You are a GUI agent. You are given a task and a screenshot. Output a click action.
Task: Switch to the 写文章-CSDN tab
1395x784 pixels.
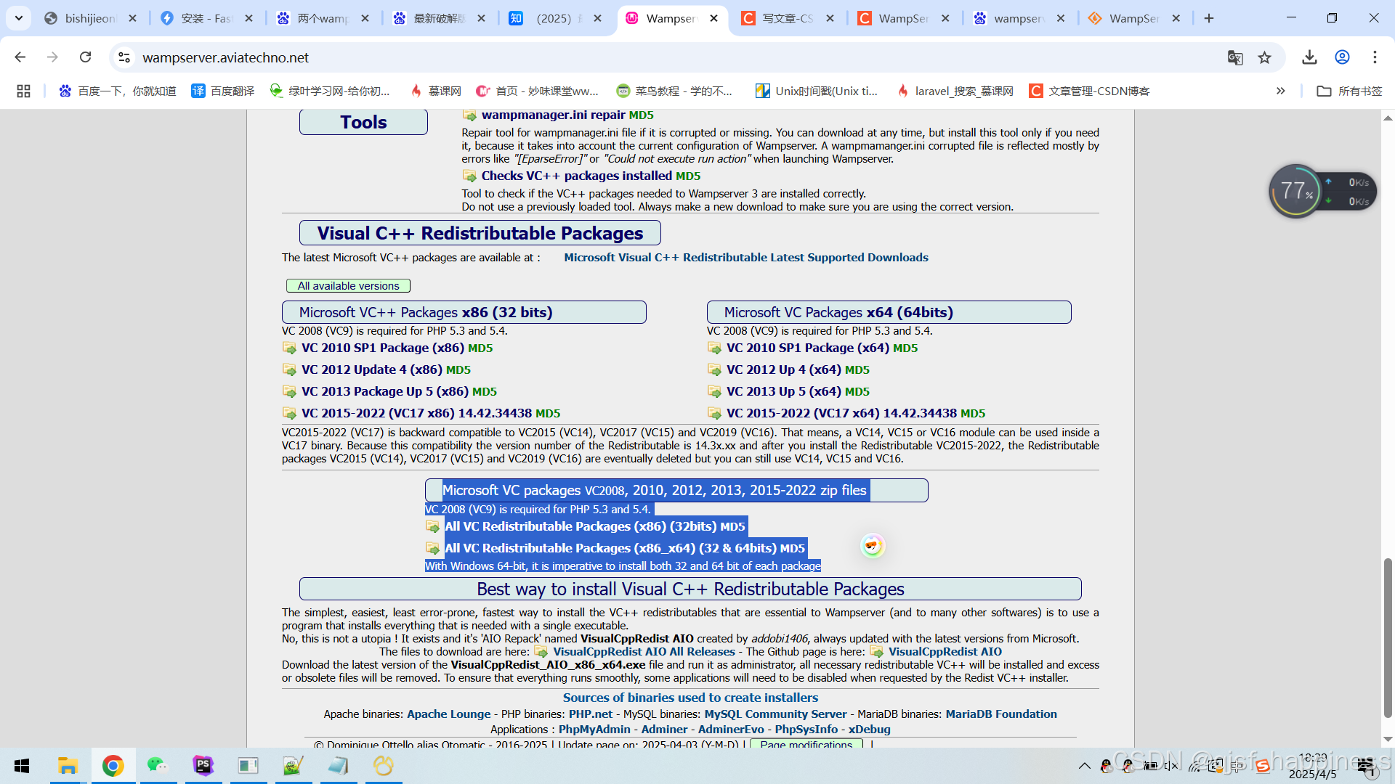tap(787, 18)
